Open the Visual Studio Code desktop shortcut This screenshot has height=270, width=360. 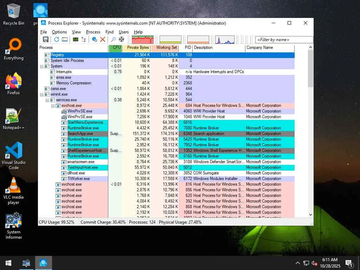pyautogui.click(x=14, y=156)
